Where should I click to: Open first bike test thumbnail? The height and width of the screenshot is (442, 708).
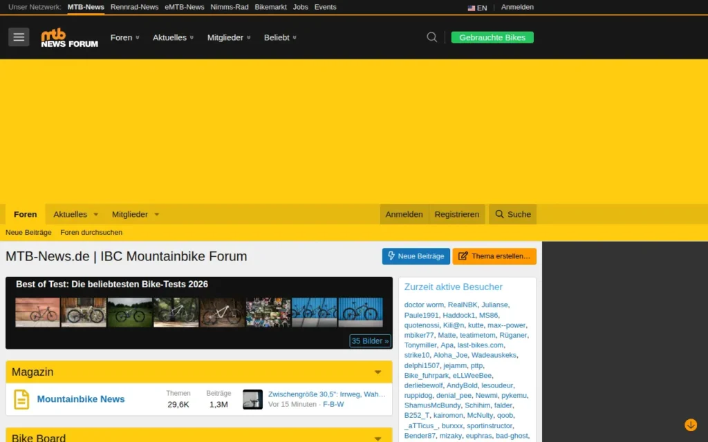pos(37,312)
